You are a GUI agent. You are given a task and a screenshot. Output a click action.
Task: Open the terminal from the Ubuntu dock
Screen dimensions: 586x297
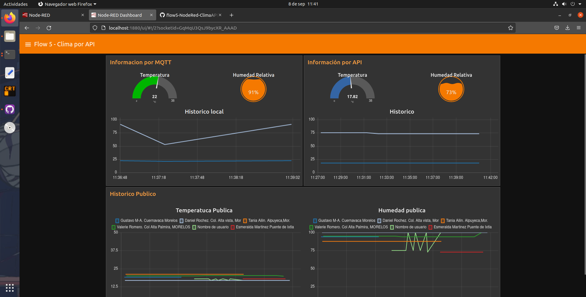pyautogui.click(x=9, y=55)
